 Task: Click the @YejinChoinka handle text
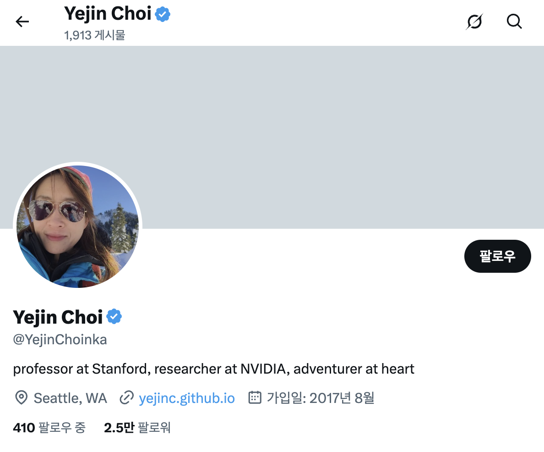click(x=60, y=339)
